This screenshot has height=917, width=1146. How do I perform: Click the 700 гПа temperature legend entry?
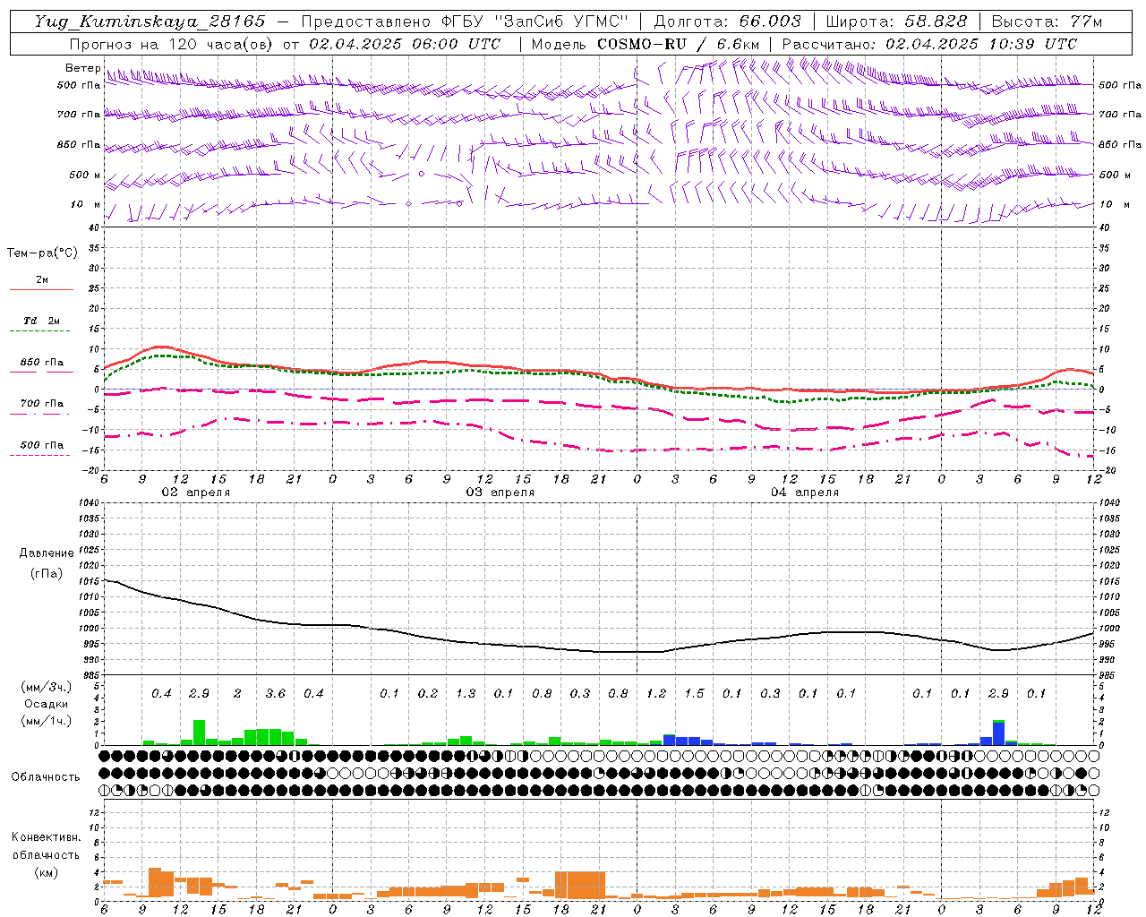(41, 407)
